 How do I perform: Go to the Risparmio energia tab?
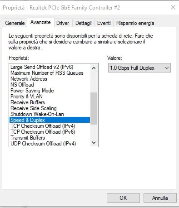(135, 23)
